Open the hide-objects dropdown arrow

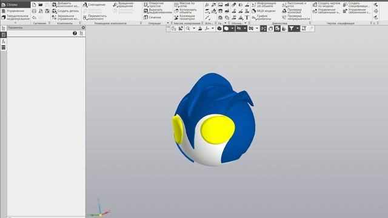pyautogui.click(x=244, y=28)
